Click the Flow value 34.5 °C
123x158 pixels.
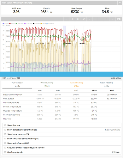107,12
